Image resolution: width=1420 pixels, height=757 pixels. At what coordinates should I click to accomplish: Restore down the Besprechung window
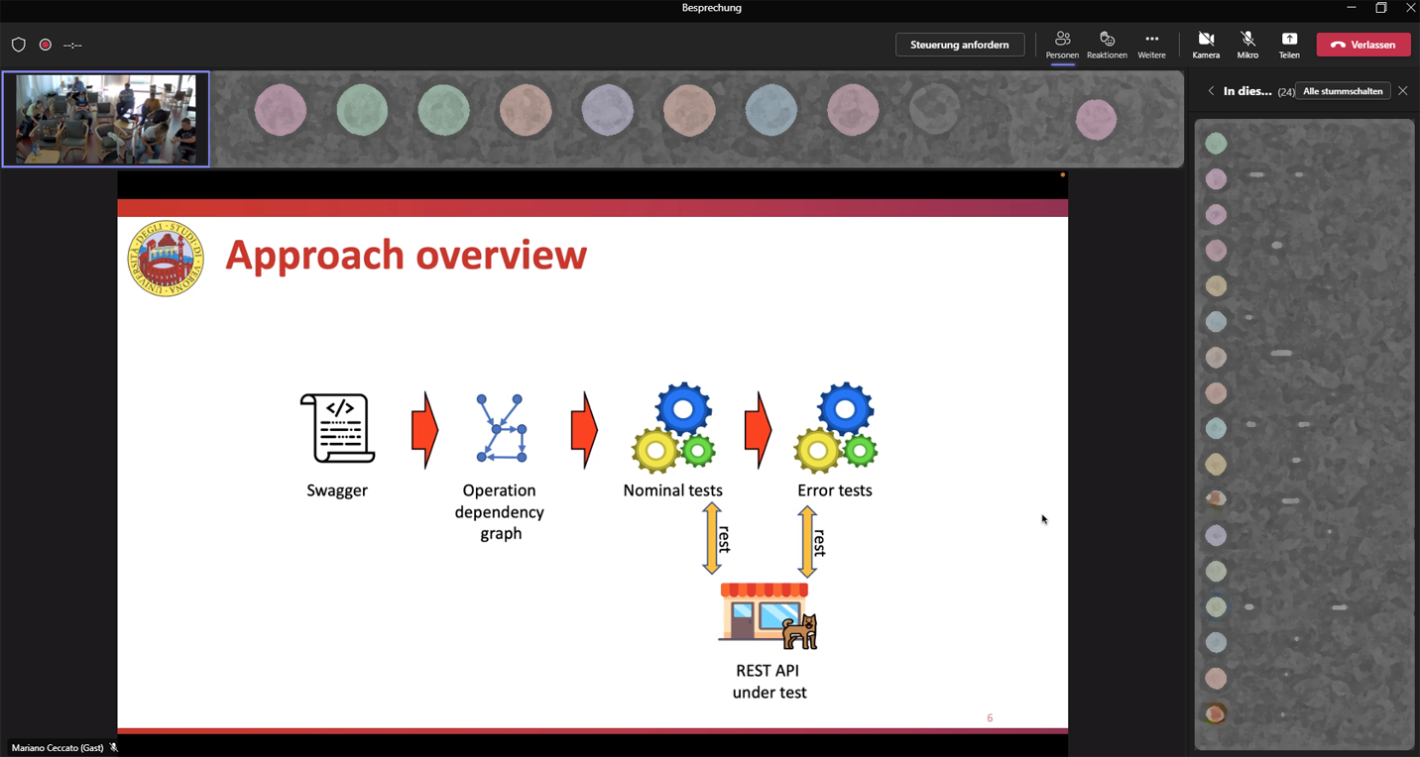point(1380,8)
